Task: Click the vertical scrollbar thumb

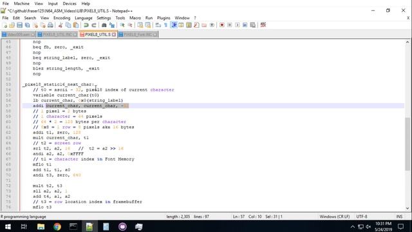Action: tap(407, 144)
